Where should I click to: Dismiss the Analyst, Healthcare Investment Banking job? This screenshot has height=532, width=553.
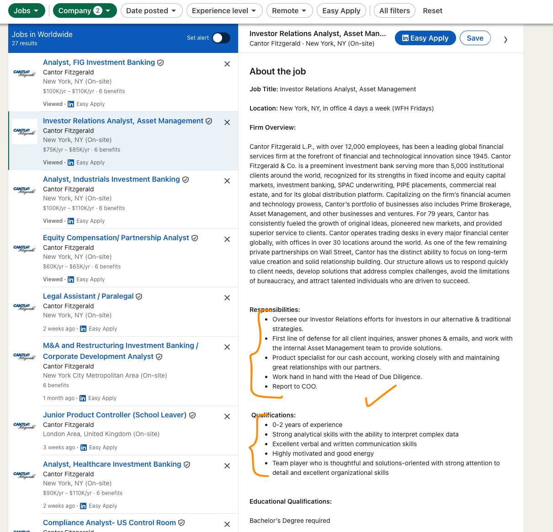coord(227,466)
